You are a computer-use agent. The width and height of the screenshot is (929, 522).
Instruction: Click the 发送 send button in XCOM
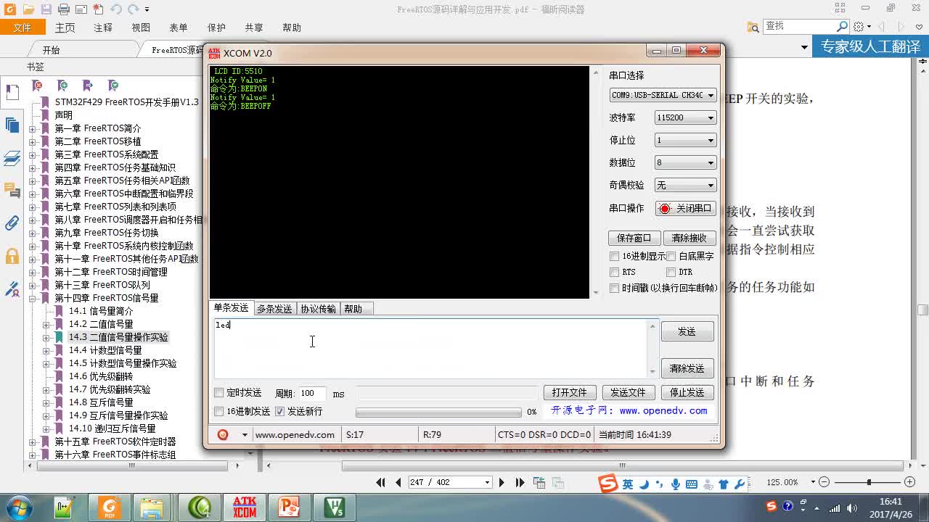pyautogui.click(x=687, y=331)
